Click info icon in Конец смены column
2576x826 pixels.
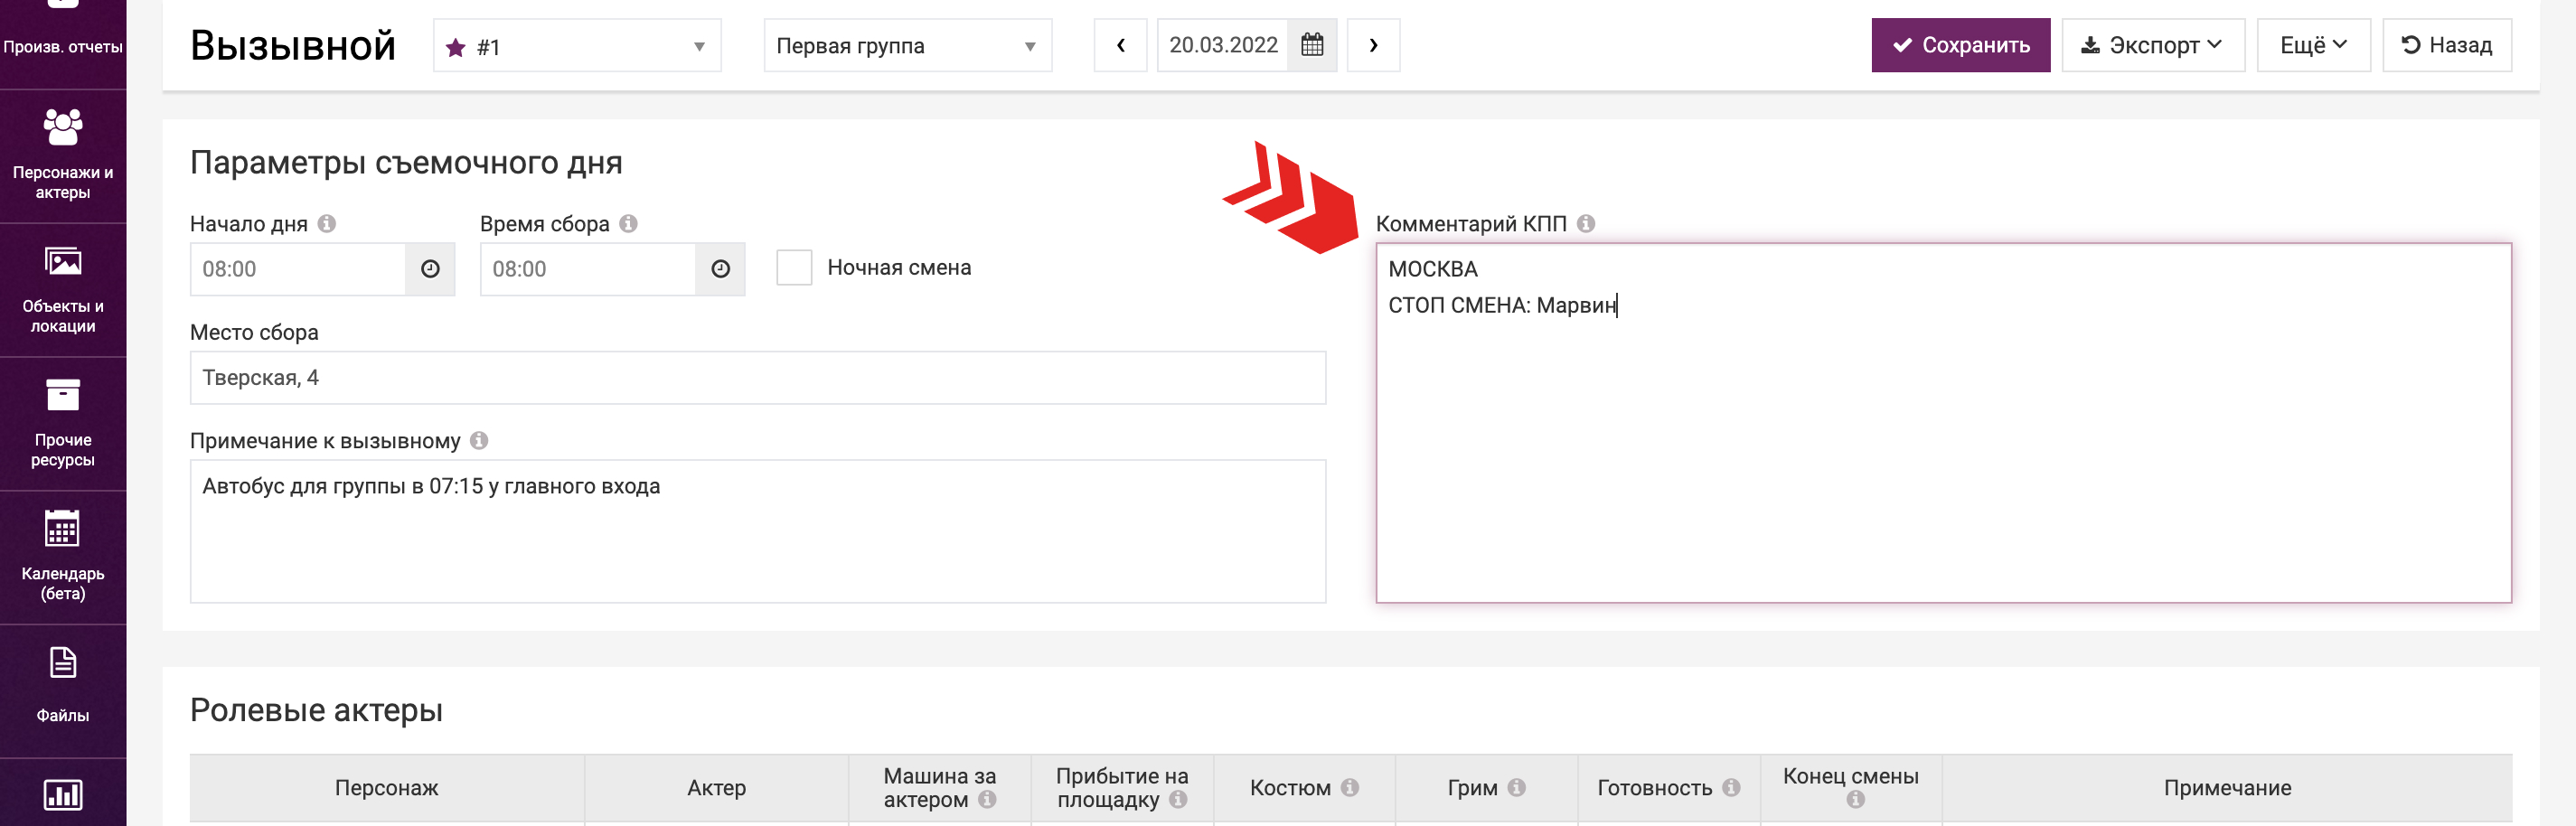[1856, 800]
